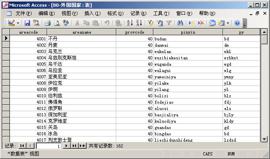Select the areacode column header

pos(28,32)
